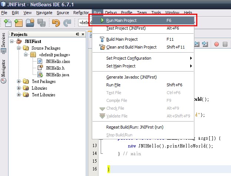Open the Set Main Project submenu

[x=143, y=66]
